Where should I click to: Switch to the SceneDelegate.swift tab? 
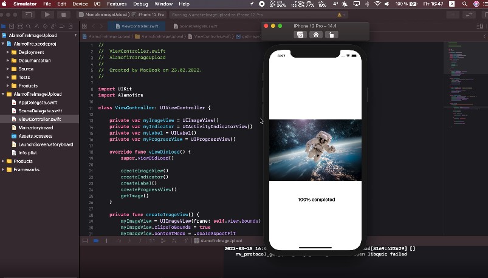194,26
